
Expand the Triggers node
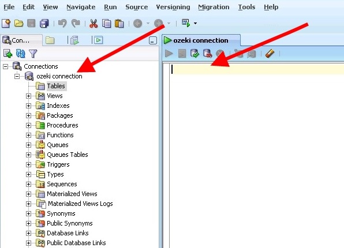tap(28, 165)
